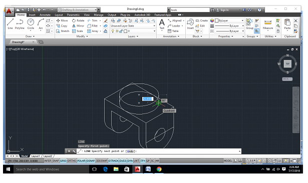
Task: Click the Plot (print) icon in quick access toolbar
Action: point(39,9)
